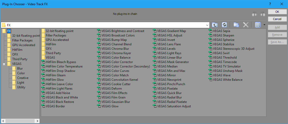
Task: Open the views dropdown arrow
Action: 265,25
